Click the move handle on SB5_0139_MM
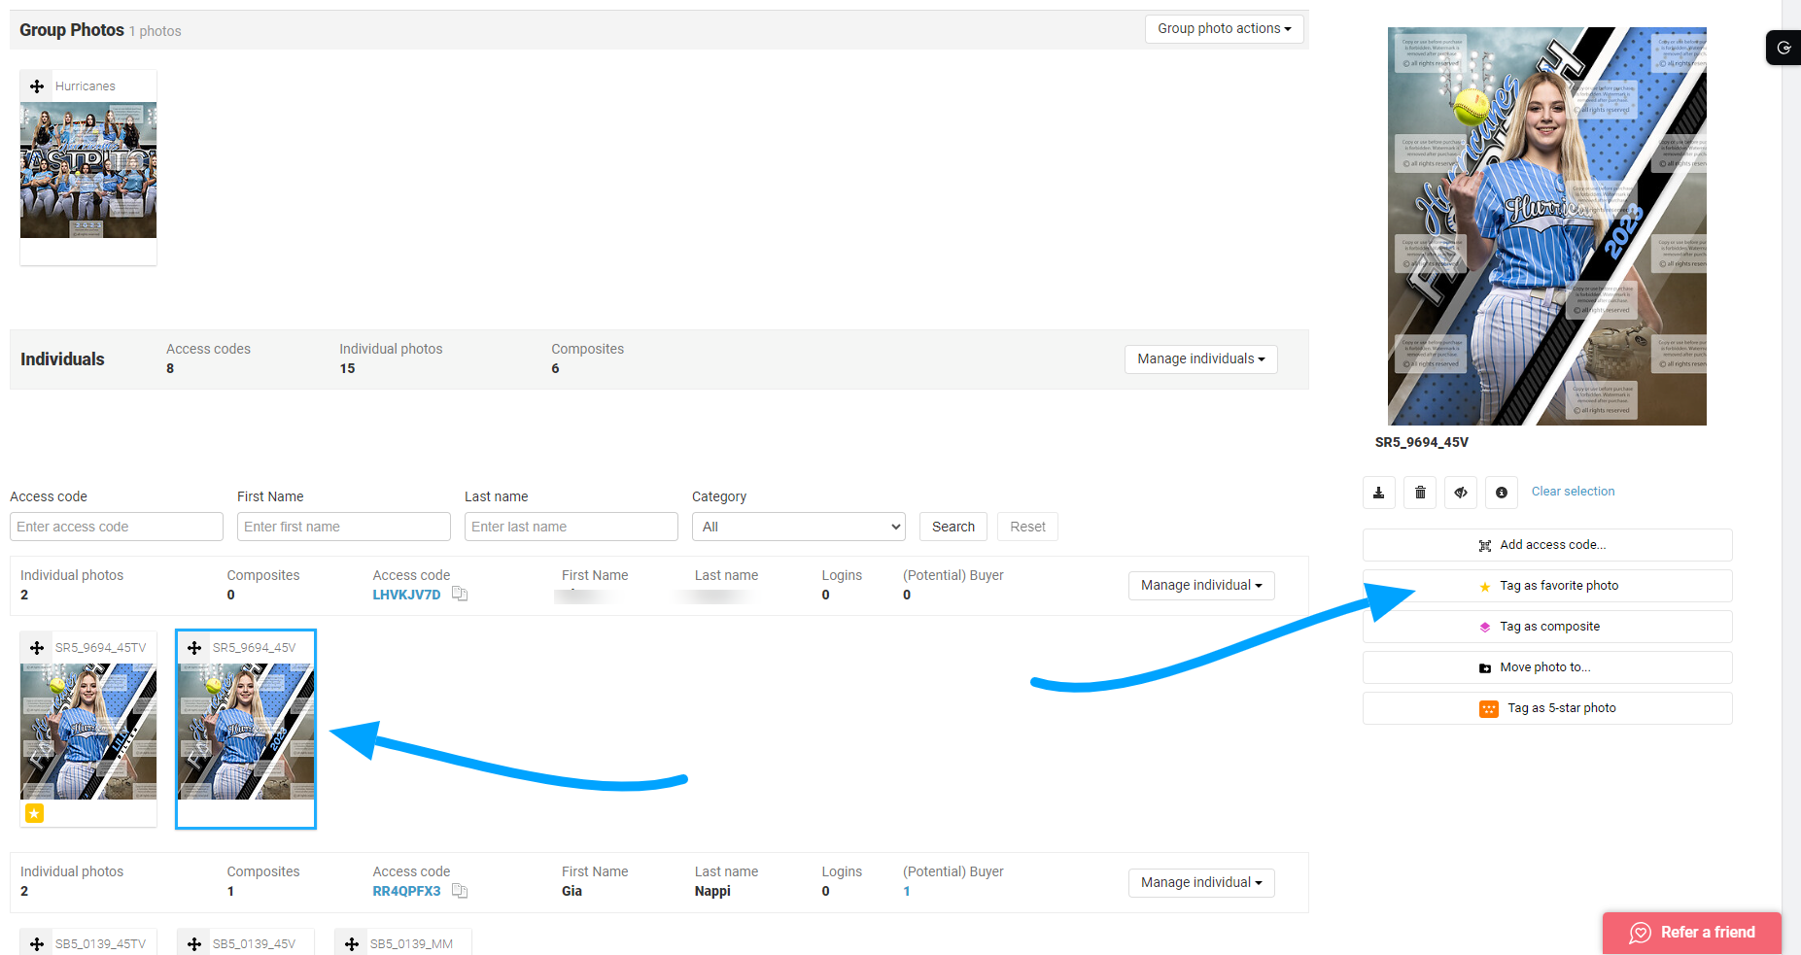The height and width of the screenshot is (955, 1801). point(352,944)
